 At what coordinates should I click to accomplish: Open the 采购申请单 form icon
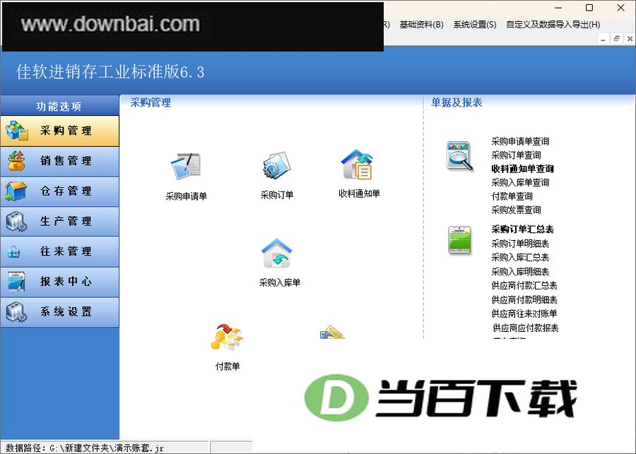click(x=186, y=166)
